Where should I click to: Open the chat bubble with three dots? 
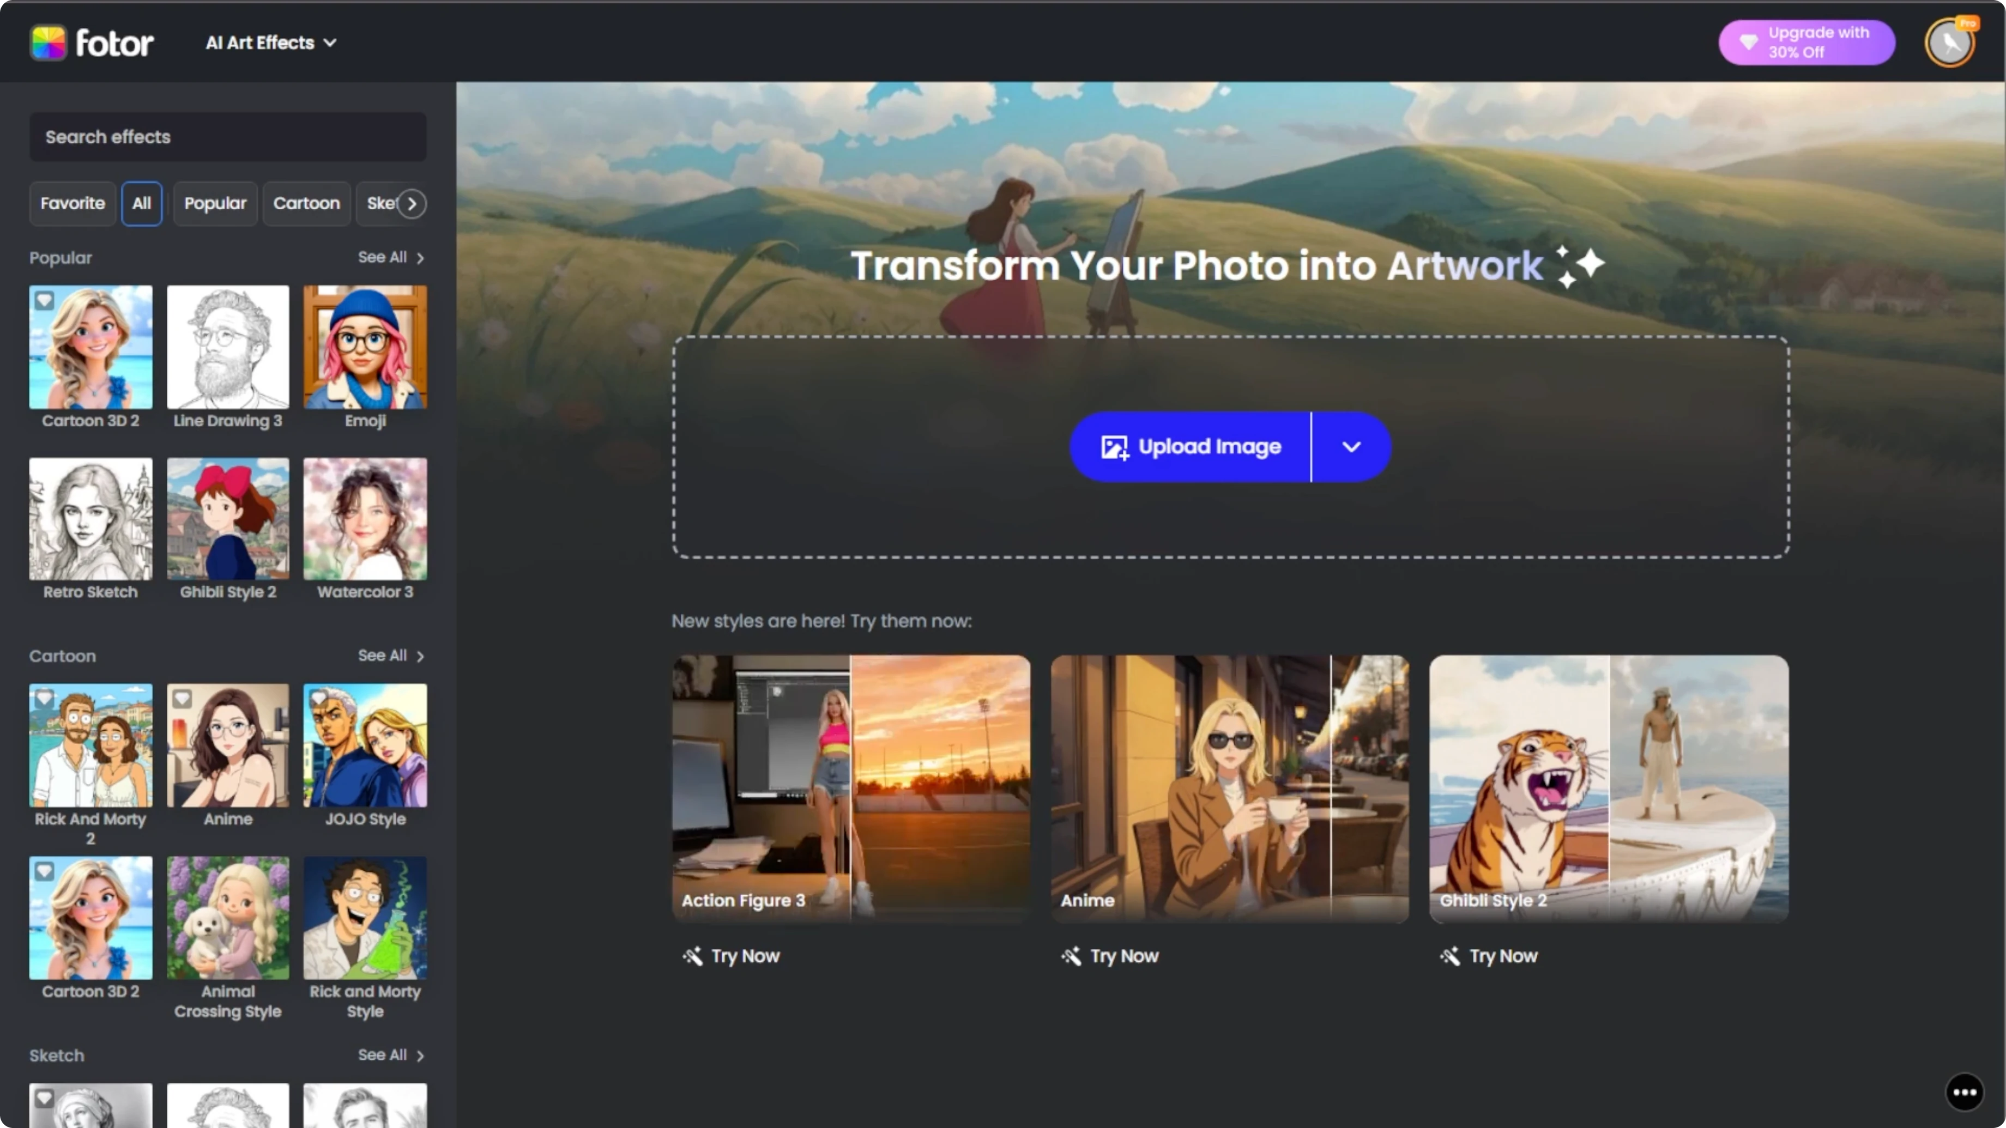(x=1964, y=1092)
